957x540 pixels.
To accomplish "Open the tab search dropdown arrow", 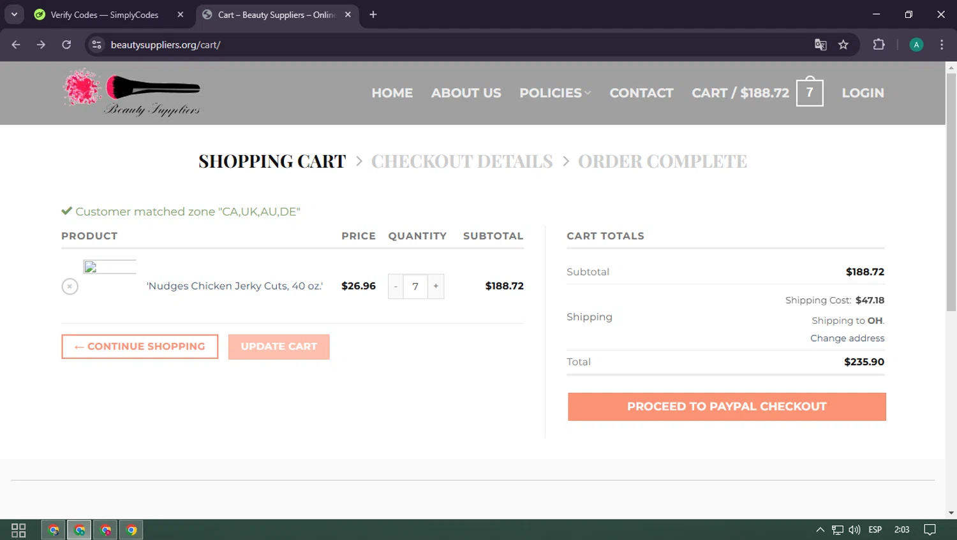I will coord(14,15).
